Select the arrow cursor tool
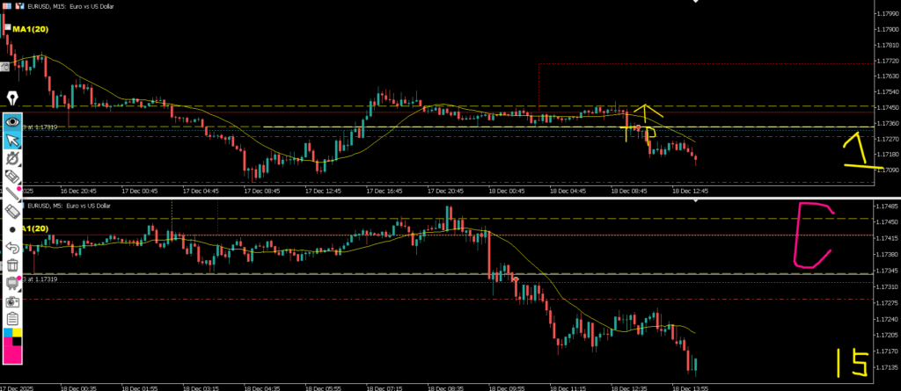The width and height of the screenshot is (901, 391). tap(13, 140)
